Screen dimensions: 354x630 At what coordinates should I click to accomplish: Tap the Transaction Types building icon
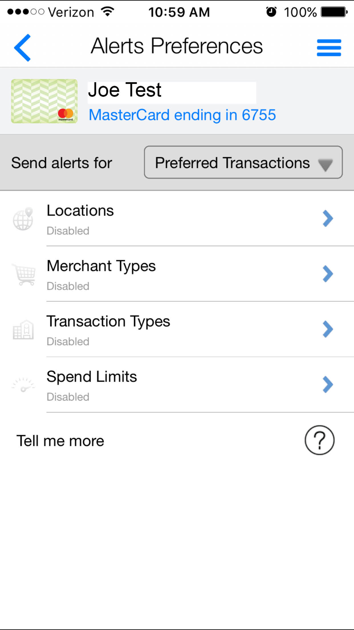[23, 330]
